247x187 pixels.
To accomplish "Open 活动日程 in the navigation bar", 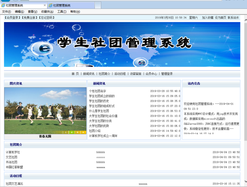I will [120, 74].
